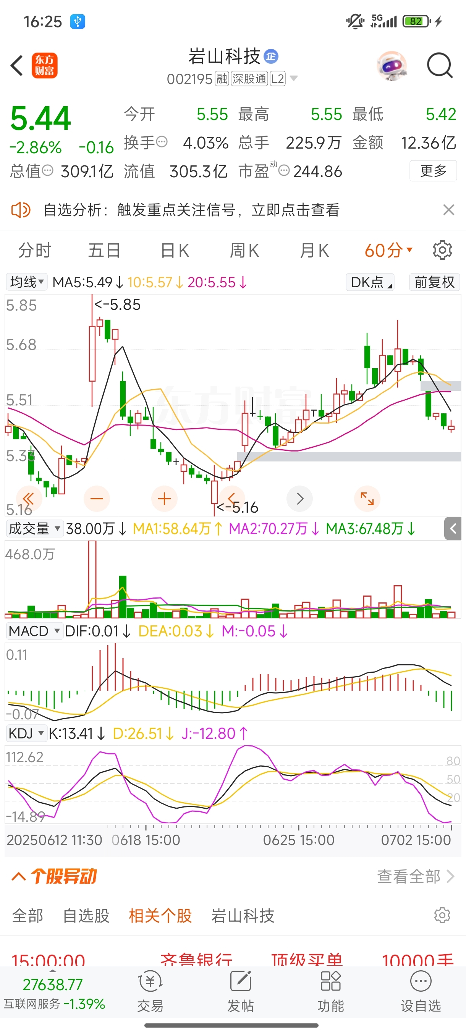Open the 东方财富 logo home icon
This screenshot has height=1036, width=466.
coord(45,66)
